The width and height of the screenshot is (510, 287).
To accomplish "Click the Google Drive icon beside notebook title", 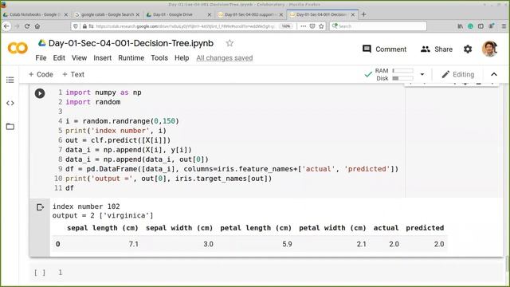I will [41, 43].
